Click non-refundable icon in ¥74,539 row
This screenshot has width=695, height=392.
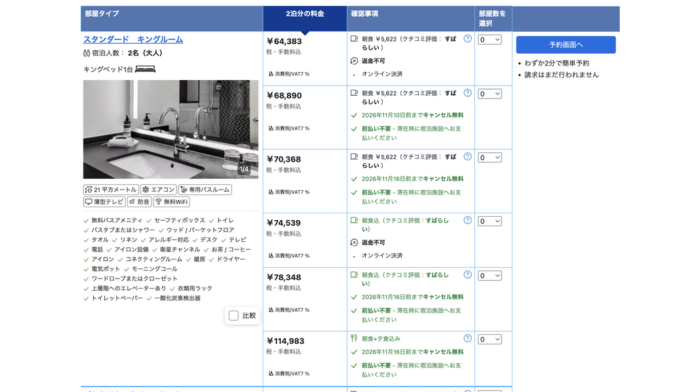pyautogui.click(x=354, y=243)
